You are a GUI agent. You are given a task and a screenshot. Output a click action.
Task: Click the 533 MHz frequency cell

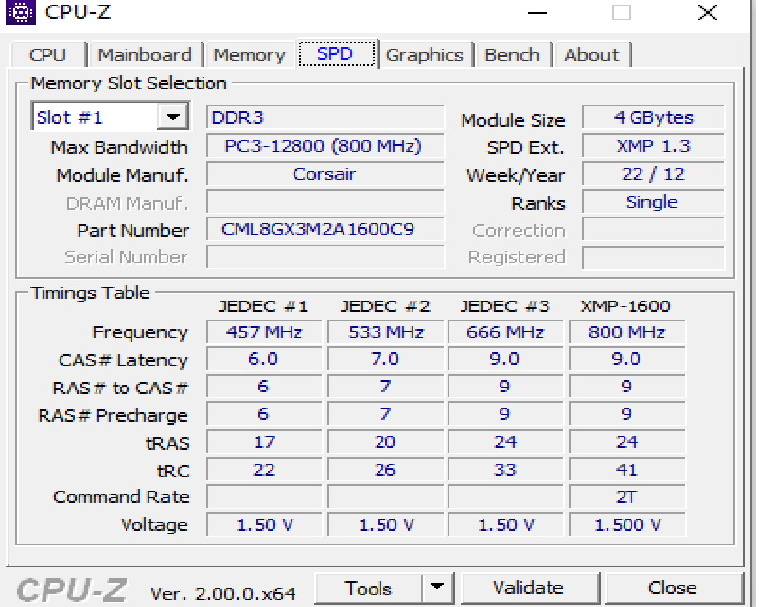385,332
